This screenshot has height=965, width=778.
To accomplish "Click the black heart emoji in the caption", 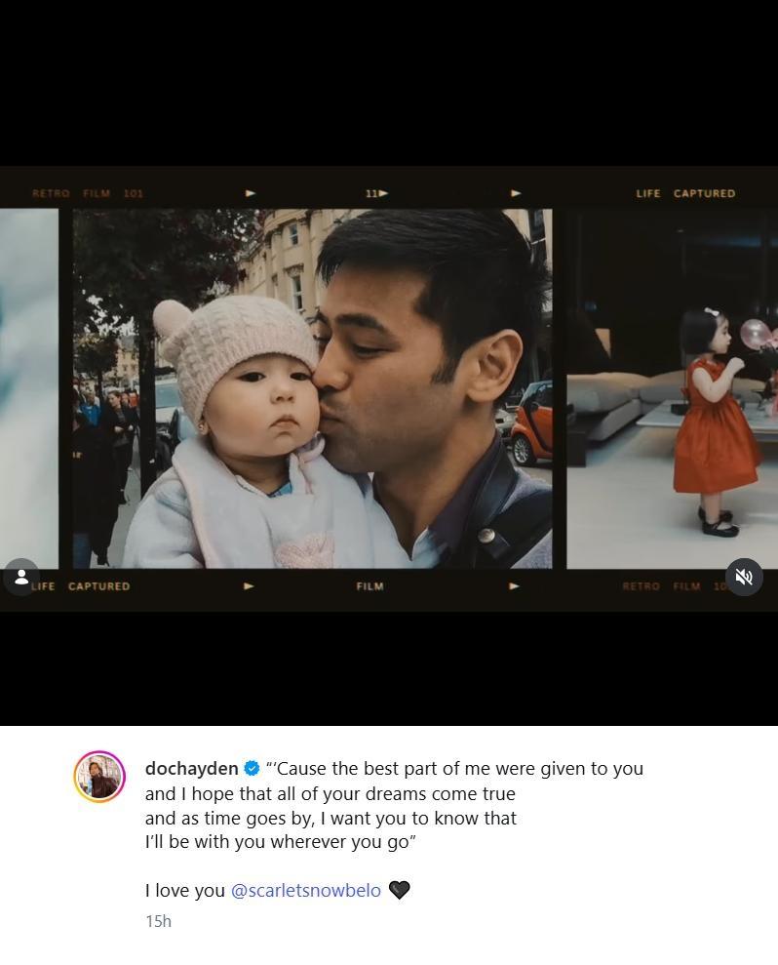I will click(x=399, y=890).
